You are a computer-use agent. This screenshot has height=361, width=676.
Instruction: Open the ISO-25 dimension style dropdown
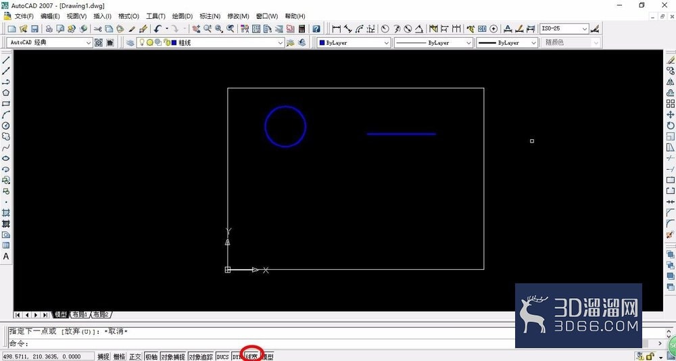pos(564,29)
